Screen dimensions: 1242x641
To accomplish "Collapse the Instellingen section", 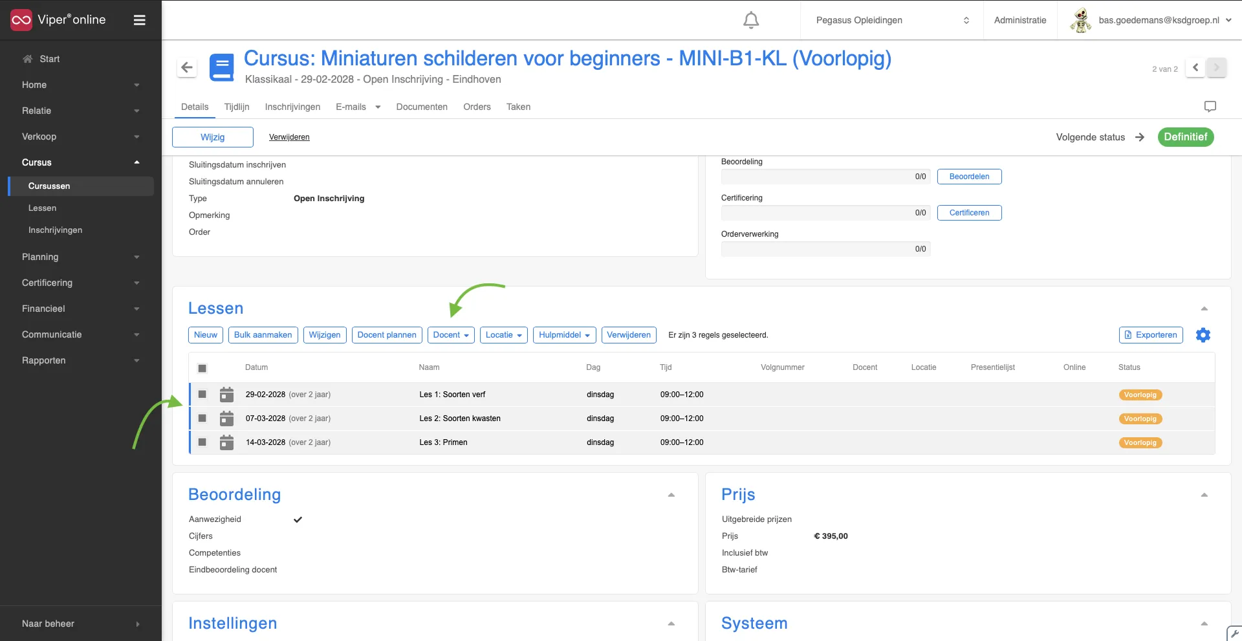I will pyautogui.click(x=671, y=624).
